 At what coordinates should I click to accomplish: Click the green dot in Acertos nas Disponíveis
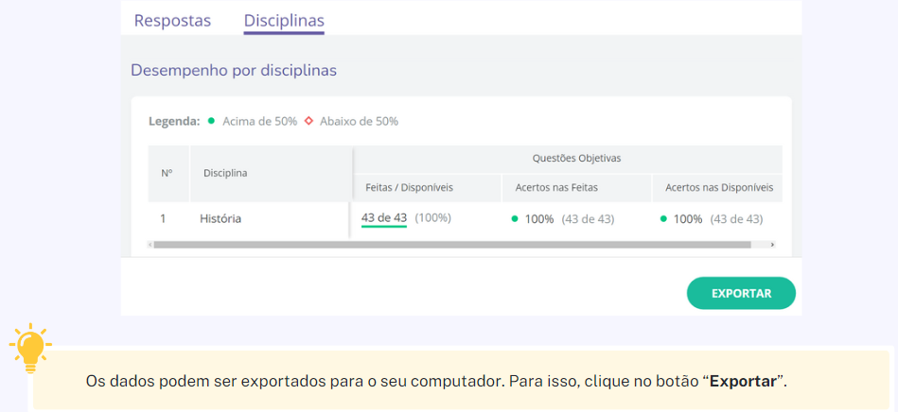[663, 218]
